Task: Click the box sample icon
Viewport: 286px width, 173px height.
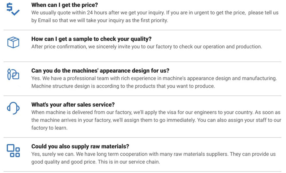Action: pyautogui.click(x=13, y=43)
